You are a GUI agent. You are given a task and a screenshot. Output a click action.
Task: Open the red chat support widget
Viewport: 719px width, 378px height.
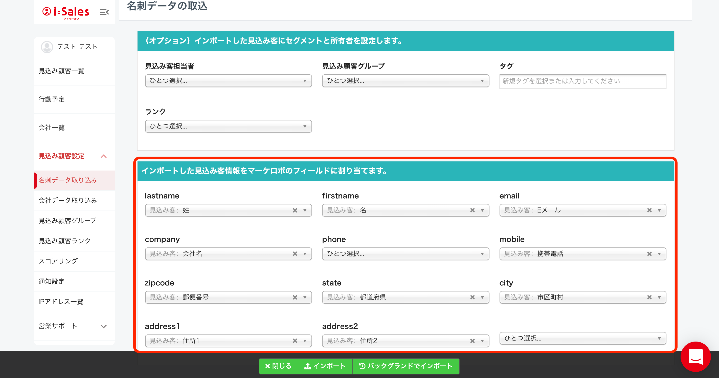point(695,356)
